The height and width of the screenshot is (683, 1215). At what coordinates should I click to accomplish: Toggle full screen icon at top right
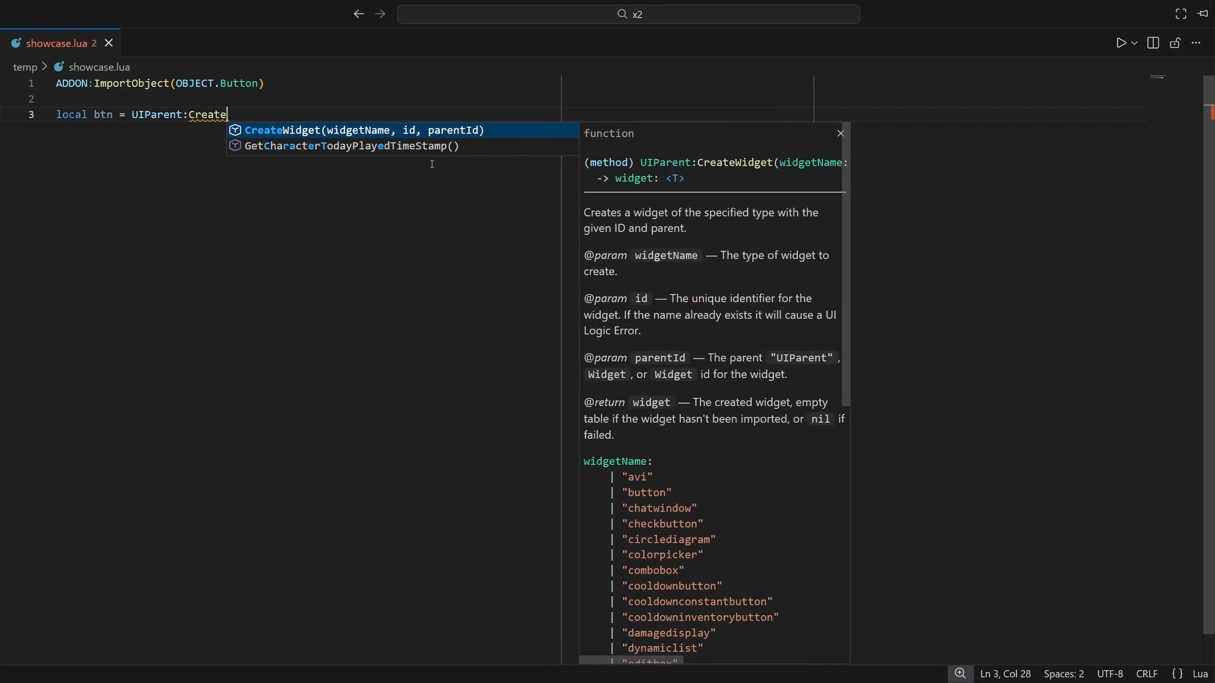click(x=1181, y=14)
